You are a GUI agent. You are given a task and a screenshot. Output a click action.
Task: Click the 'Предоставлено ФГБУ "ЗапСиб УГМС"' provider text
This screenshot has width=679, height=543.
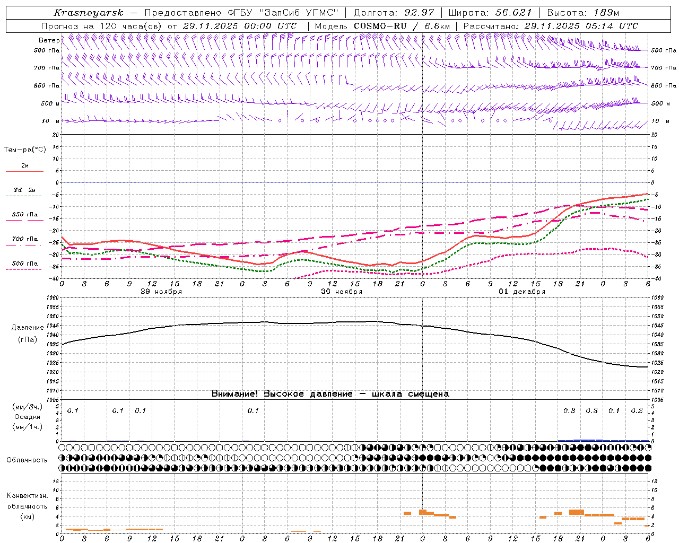pos(241,13)
